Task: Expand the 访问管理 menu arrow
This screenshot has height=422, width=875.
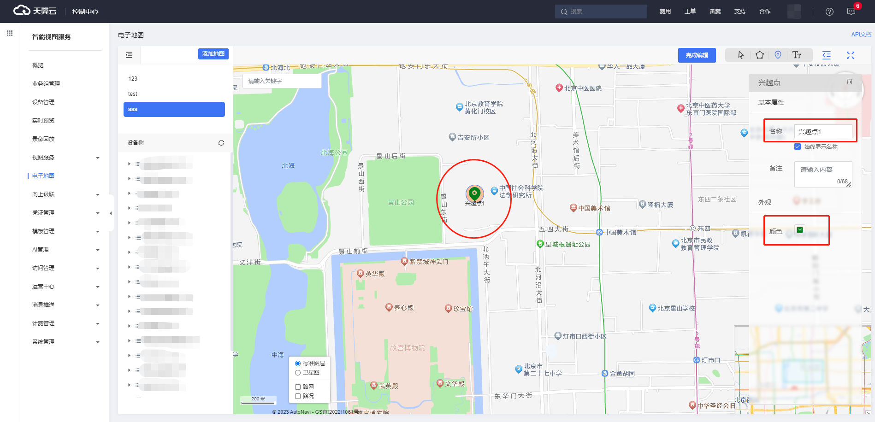Action: (98, 269)
